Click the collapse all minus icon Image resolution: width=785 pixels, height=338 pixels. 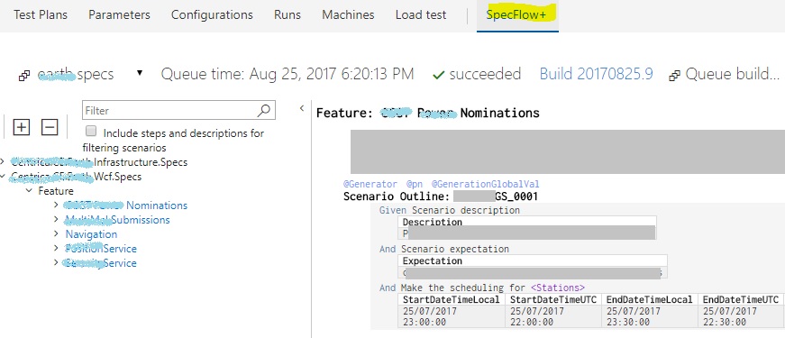tap(50, 127)
